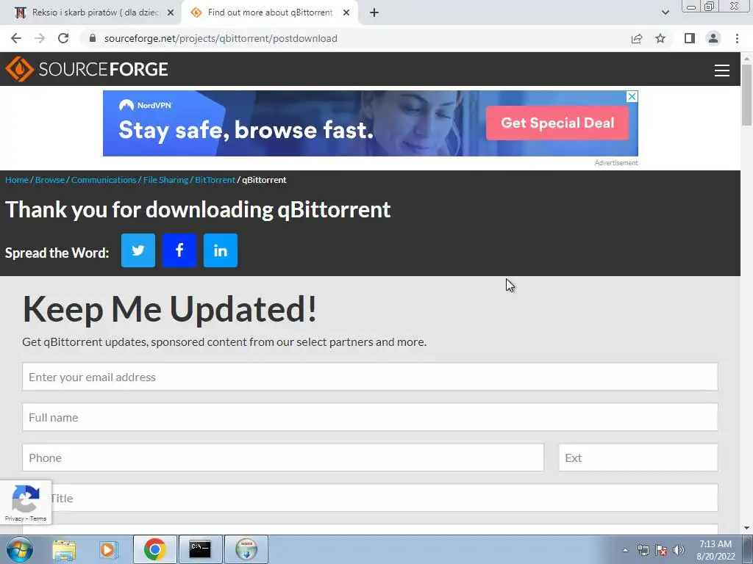Click the scrollbar down arrow
This screenshot has width=753, height=564.
746,528
